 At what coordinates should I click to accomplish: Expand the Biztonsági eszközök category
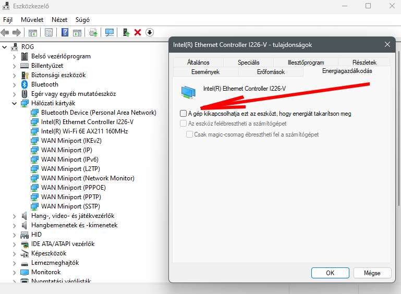point(14,75)
